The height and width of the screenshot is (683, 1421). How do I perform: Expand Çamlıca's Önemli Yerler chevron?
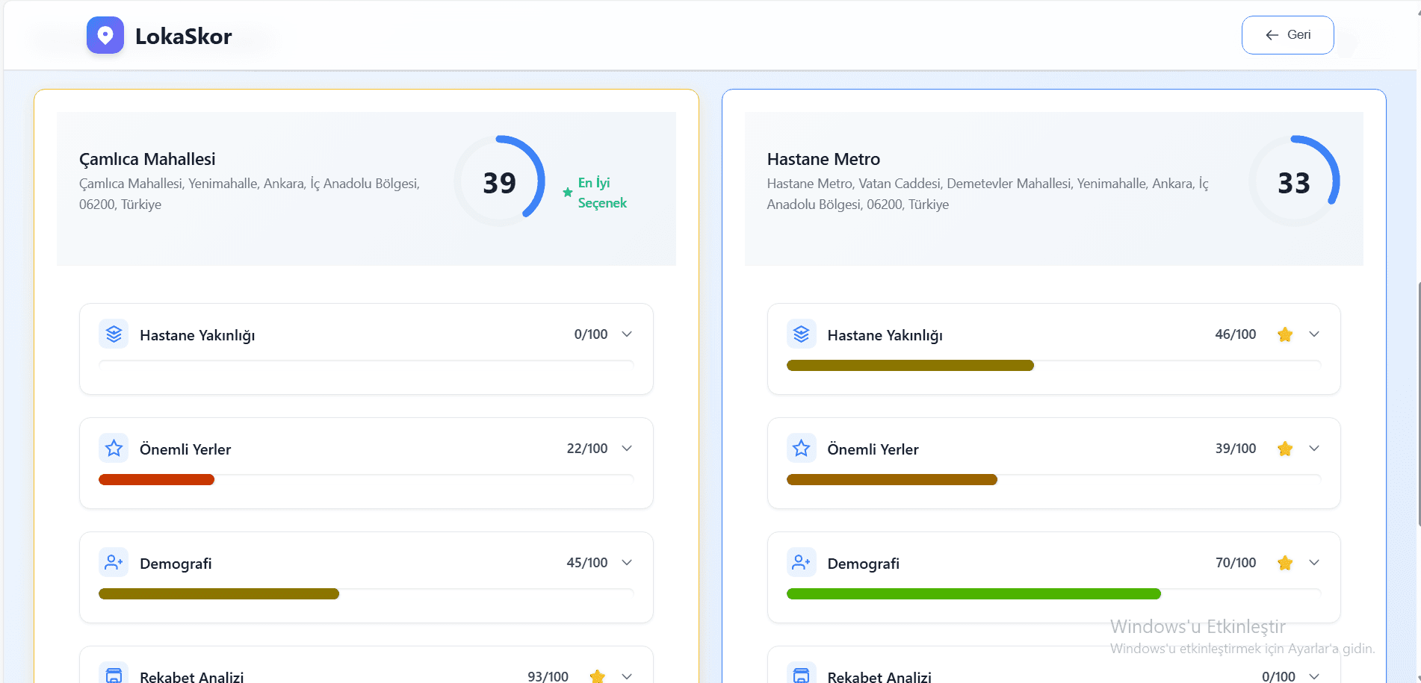pyautogui.click(x=627, y=449)
